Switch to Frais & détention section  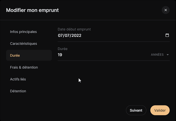pyautogui.click(x=24, y=67)
